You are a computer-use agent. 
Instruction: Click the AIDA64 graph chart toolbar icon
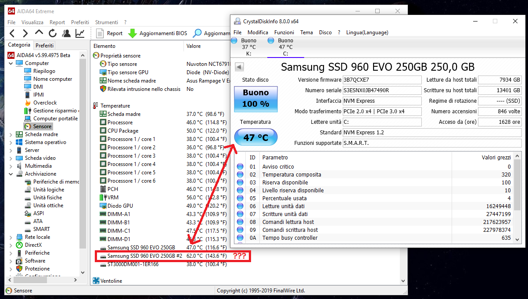[x=80, y=33]
